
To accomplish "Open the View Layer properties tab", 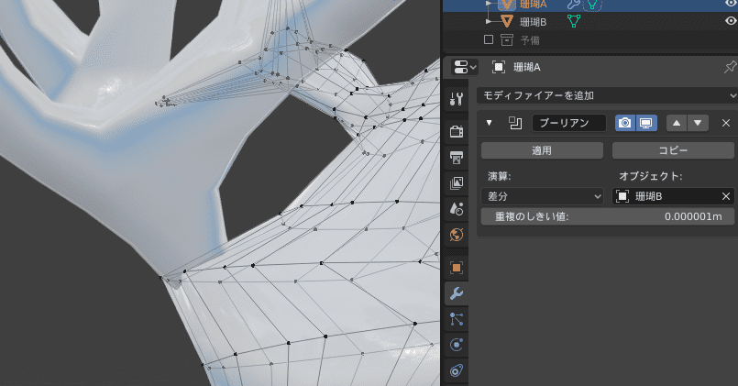I will 456,182.
